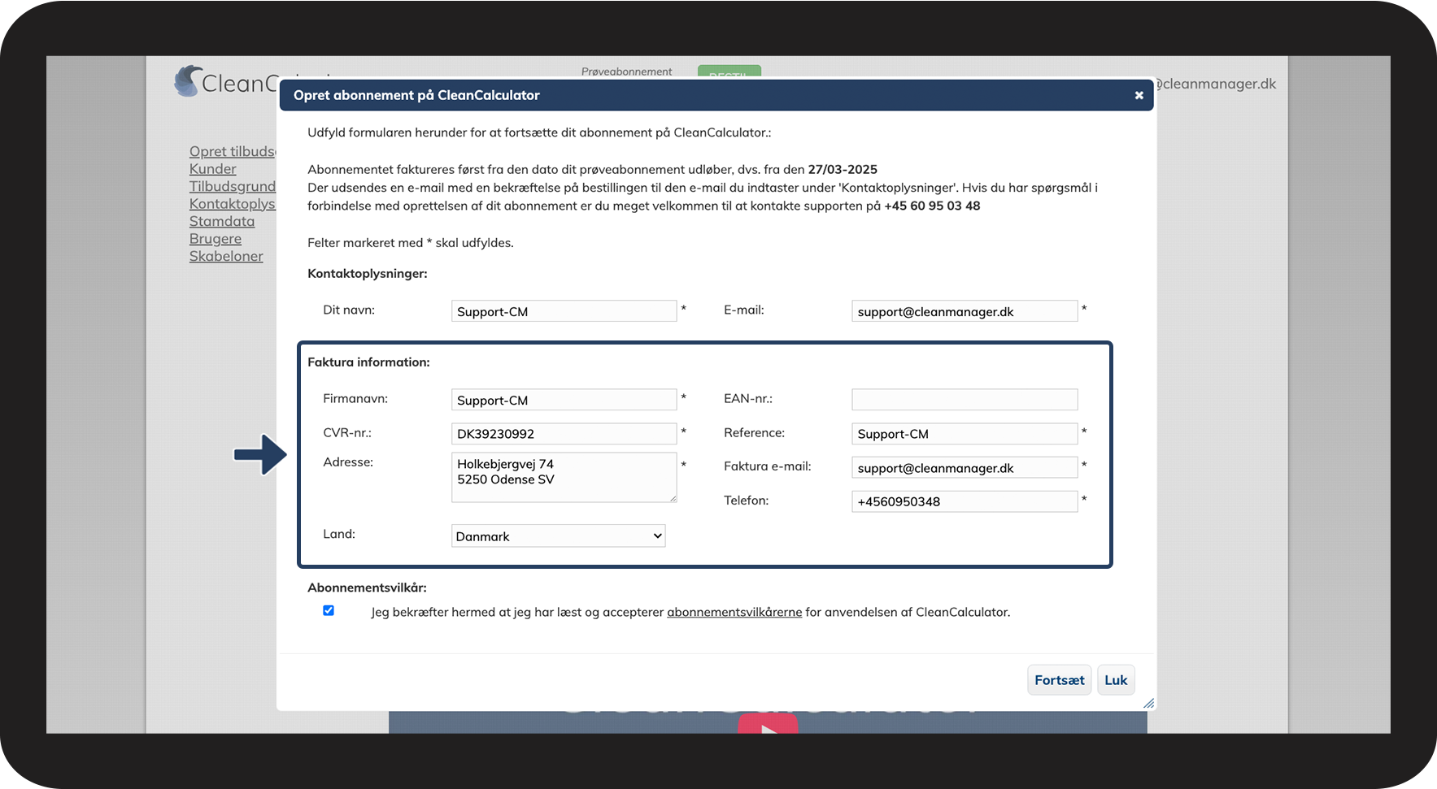The height and width of the screenshot is (789, 1437).
Task: Click the Adresse text area
Action: point(564,478)
